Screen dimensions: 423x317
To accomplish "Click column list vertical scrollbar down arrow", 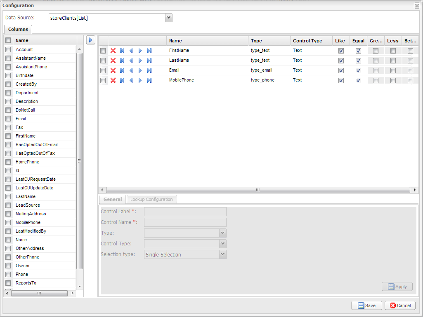I will point(80,286).
